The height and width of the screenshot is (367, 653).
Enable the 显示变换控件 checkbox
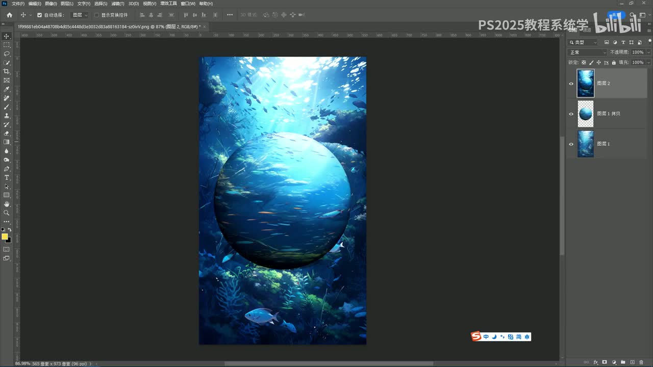pyautogui.click(x=97, y=15)
